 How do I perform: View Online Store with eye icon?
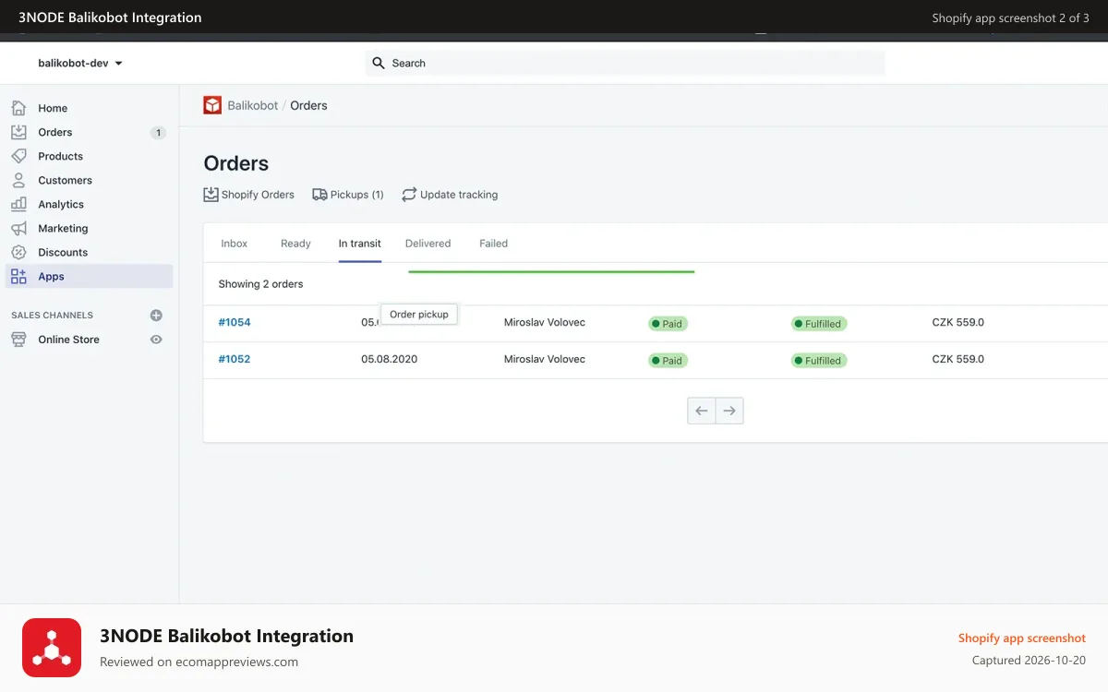click(x=156, y=340)
